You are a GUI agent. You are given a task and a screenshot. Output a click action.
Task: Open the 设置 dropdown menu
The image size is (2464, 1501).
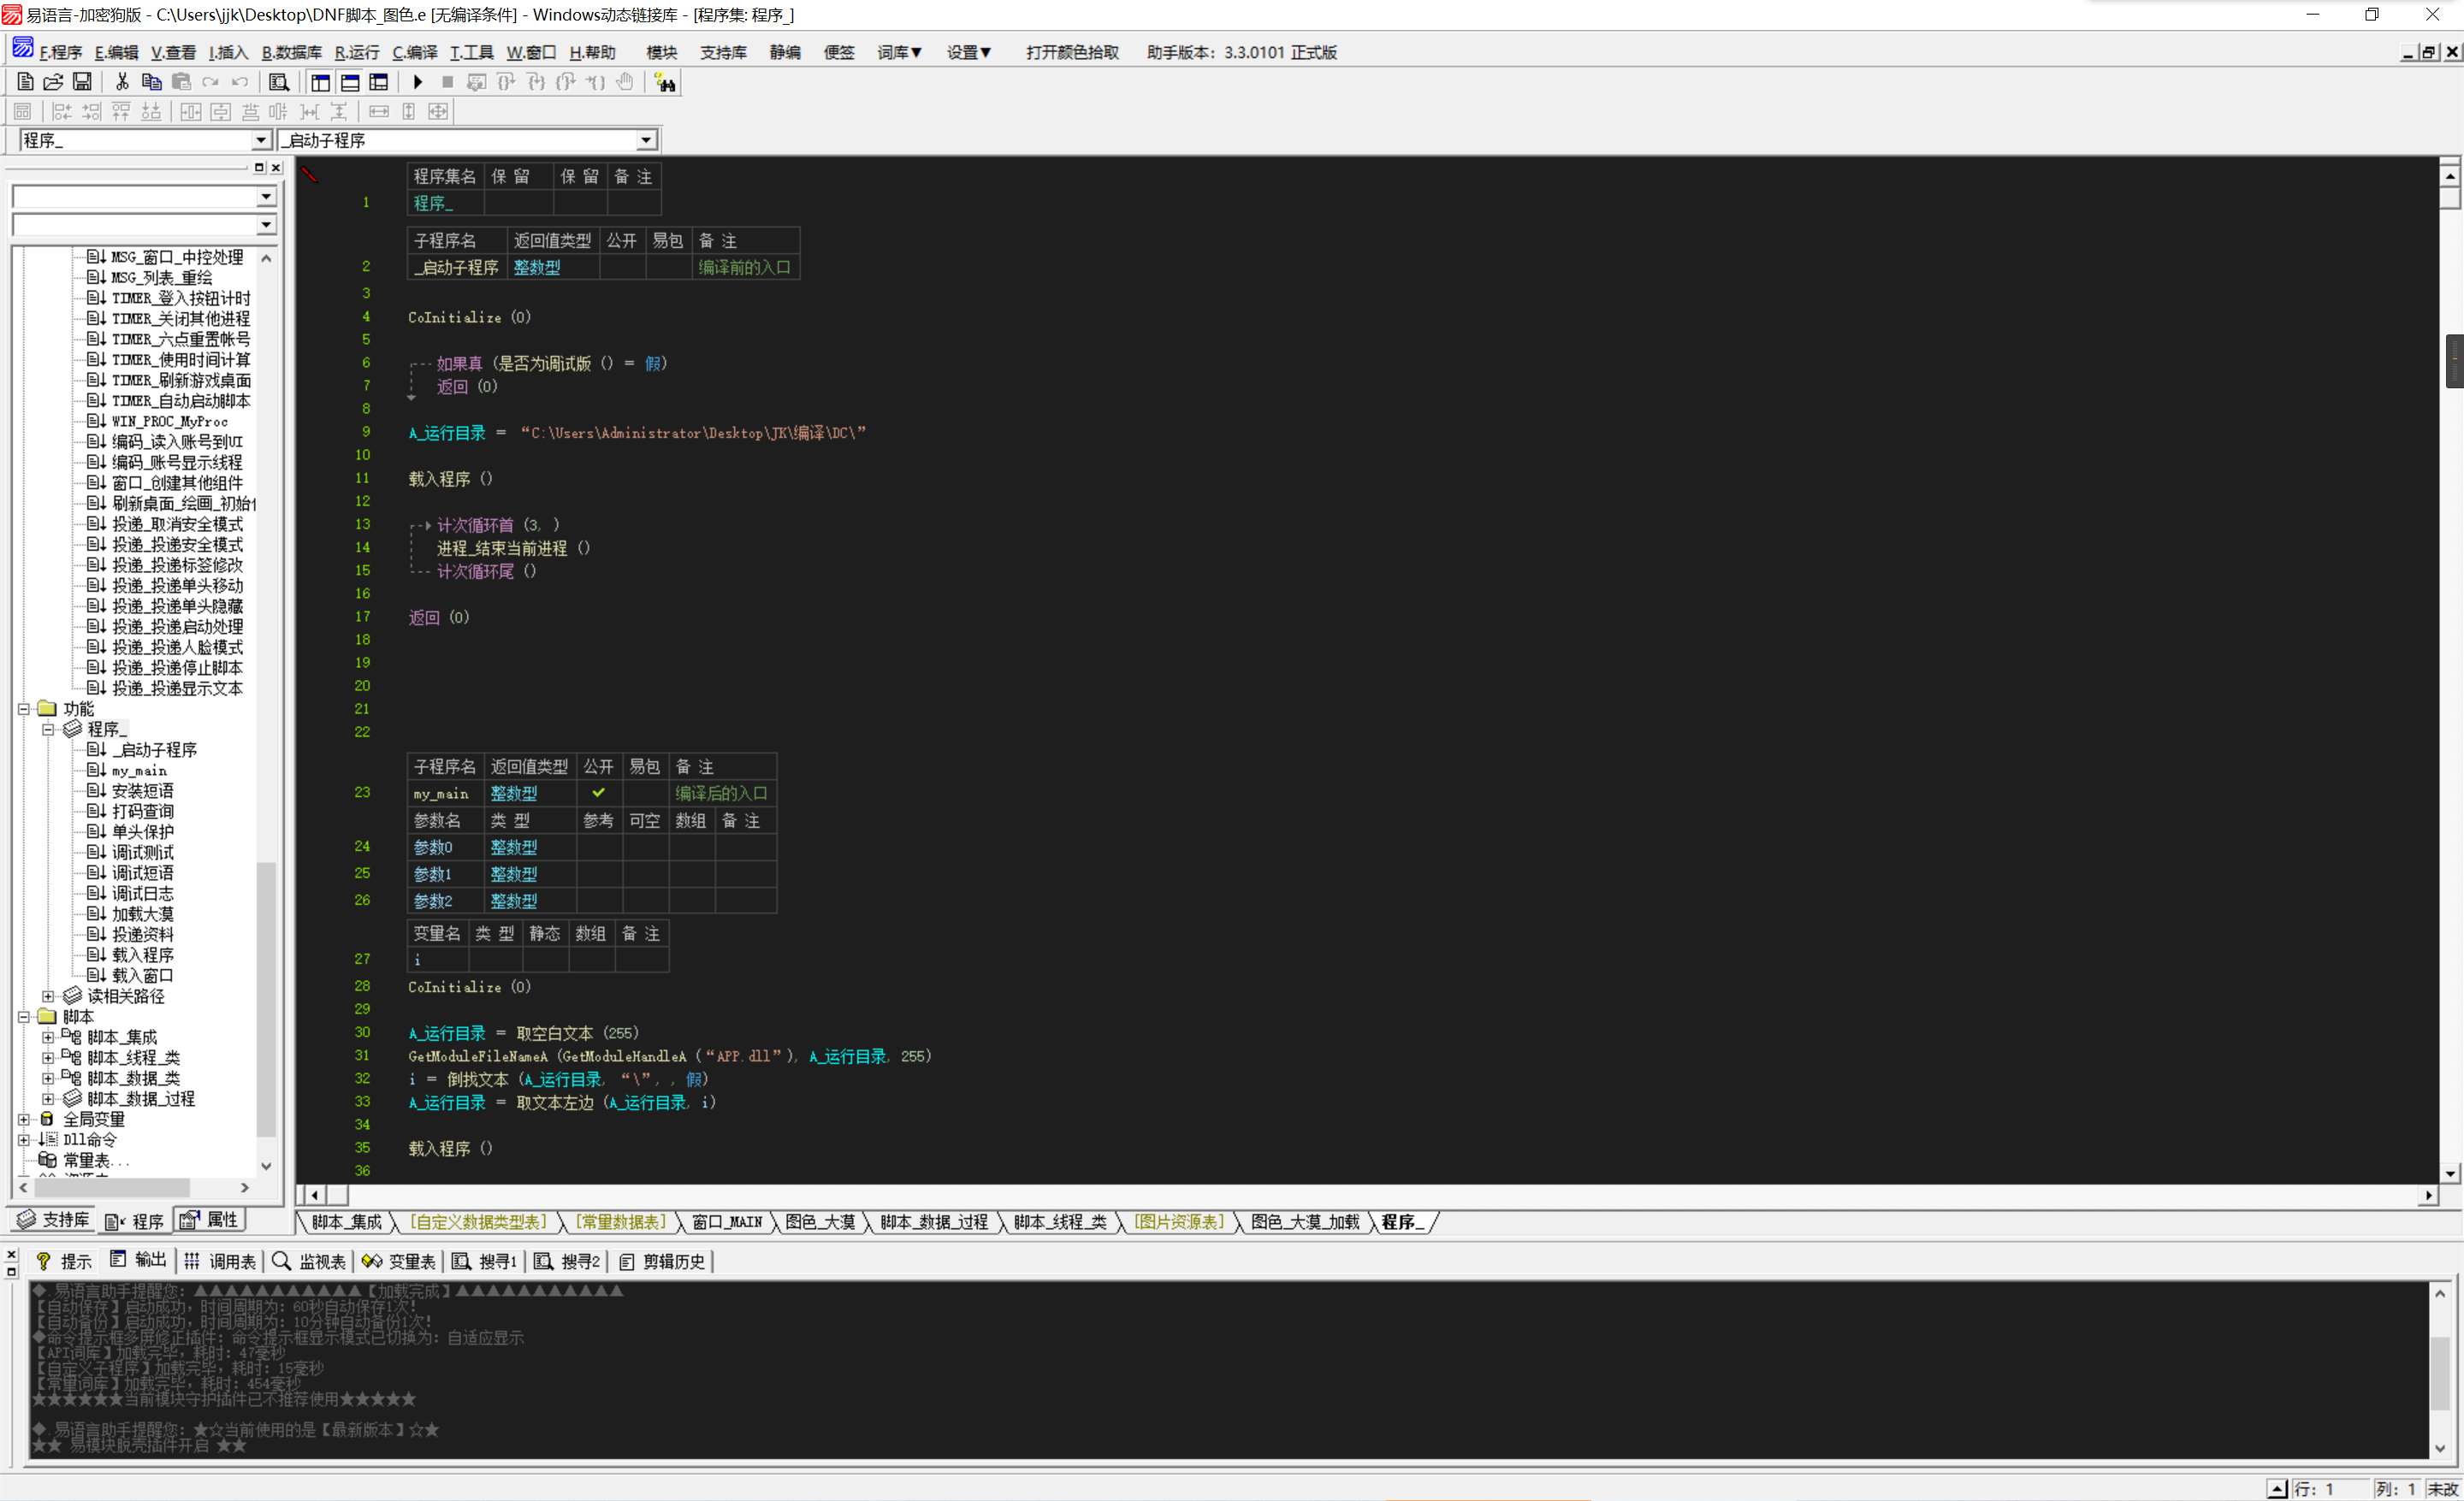click(969, 52)
